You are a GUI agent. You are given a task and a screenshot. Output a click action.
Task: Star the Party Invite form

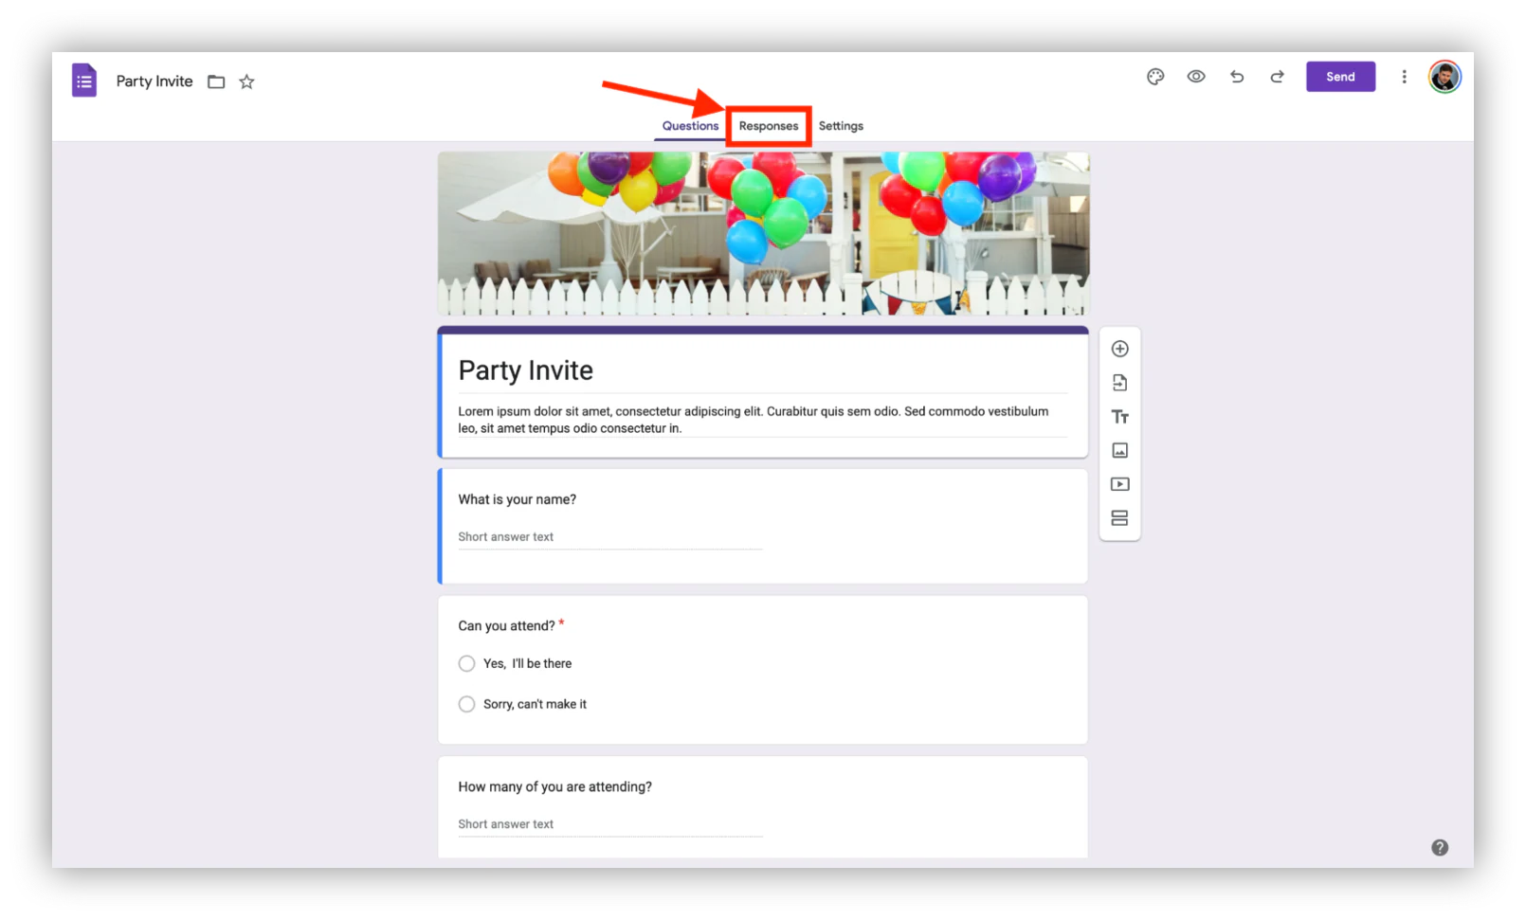(x=246, y=81)
